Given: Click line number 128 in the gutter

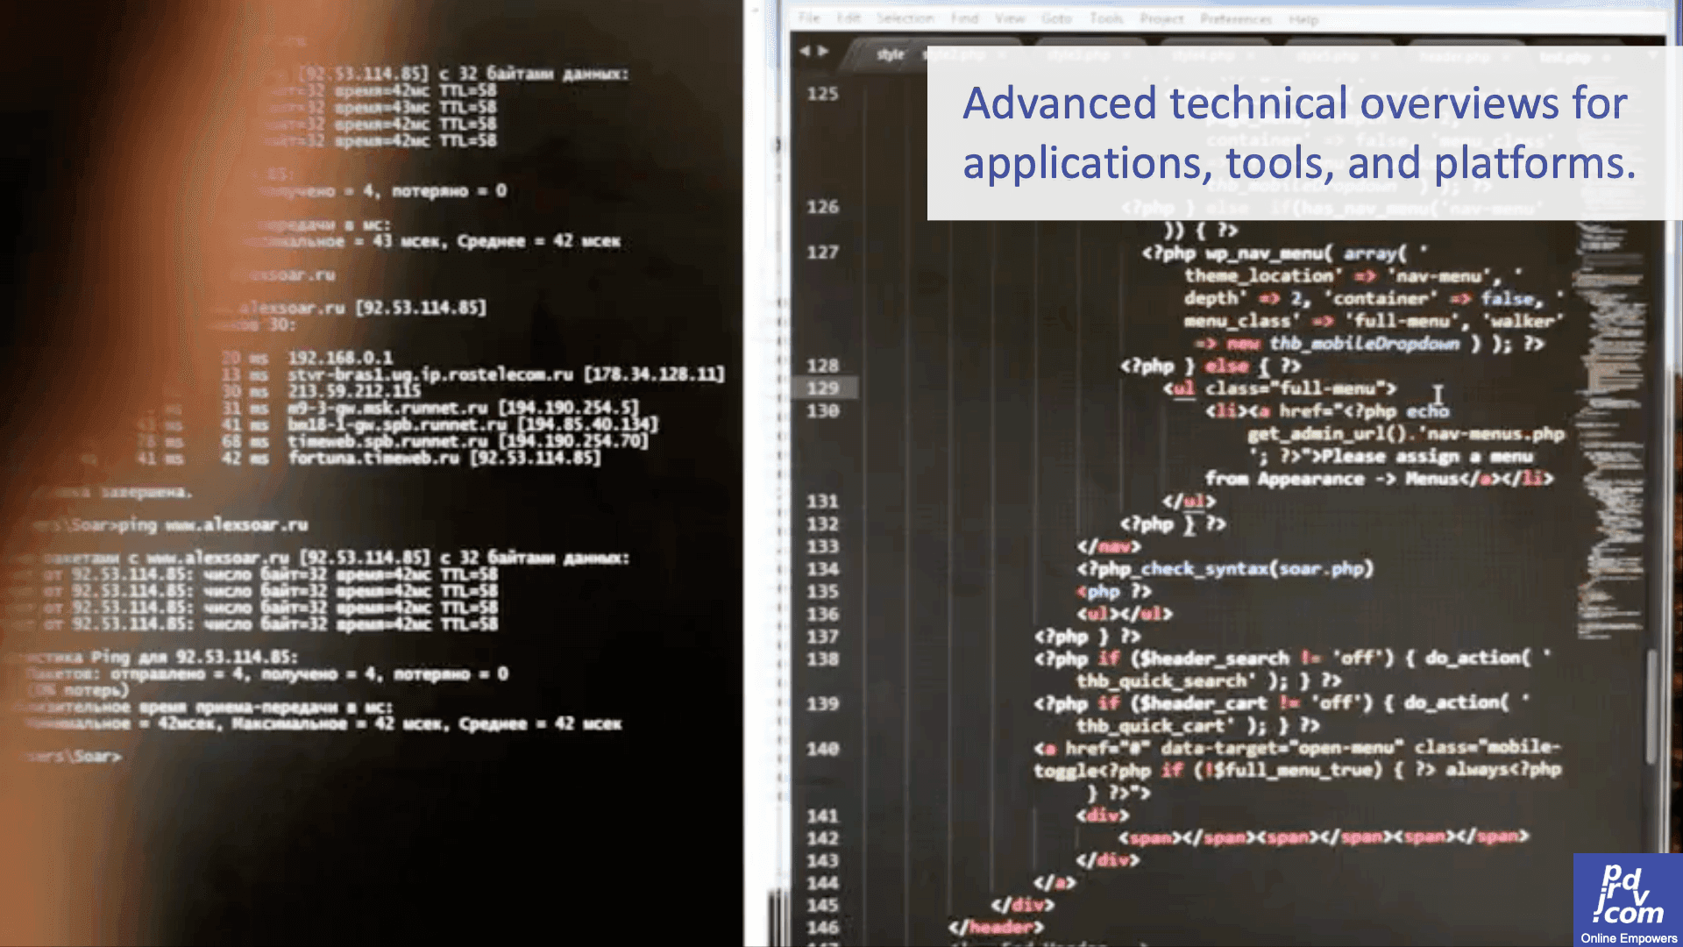Looking at the screenshot, I should (822, 366).
